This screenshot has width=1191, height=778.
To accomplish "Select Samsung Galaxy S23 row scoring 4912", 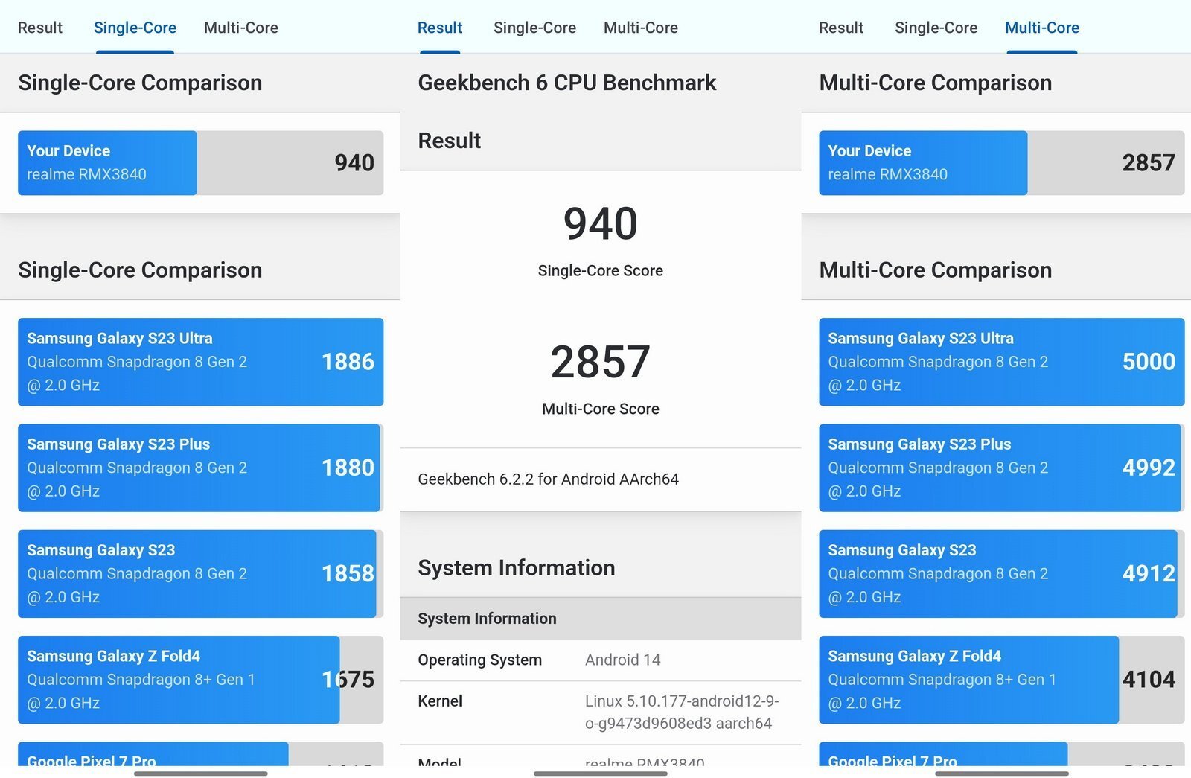I will pyautogui.click(x=1001, y=573).
